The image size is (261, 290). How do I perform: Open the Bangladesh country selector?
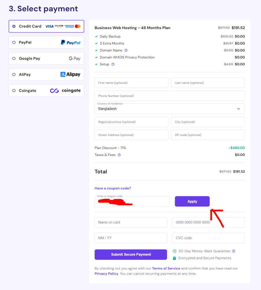[x=170, y=109]
